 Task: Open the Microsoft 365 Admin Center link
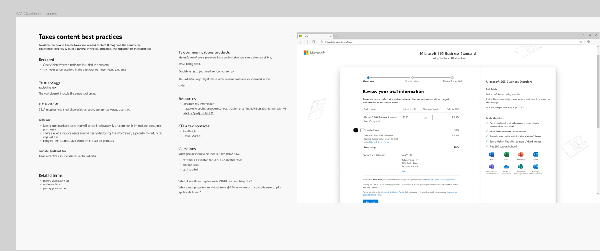[392, 192]
